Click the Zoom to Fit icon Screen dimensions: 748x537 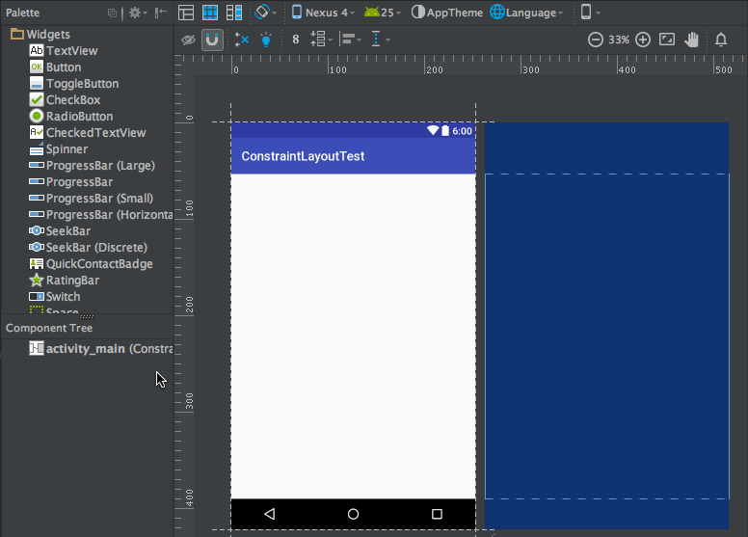667,40
